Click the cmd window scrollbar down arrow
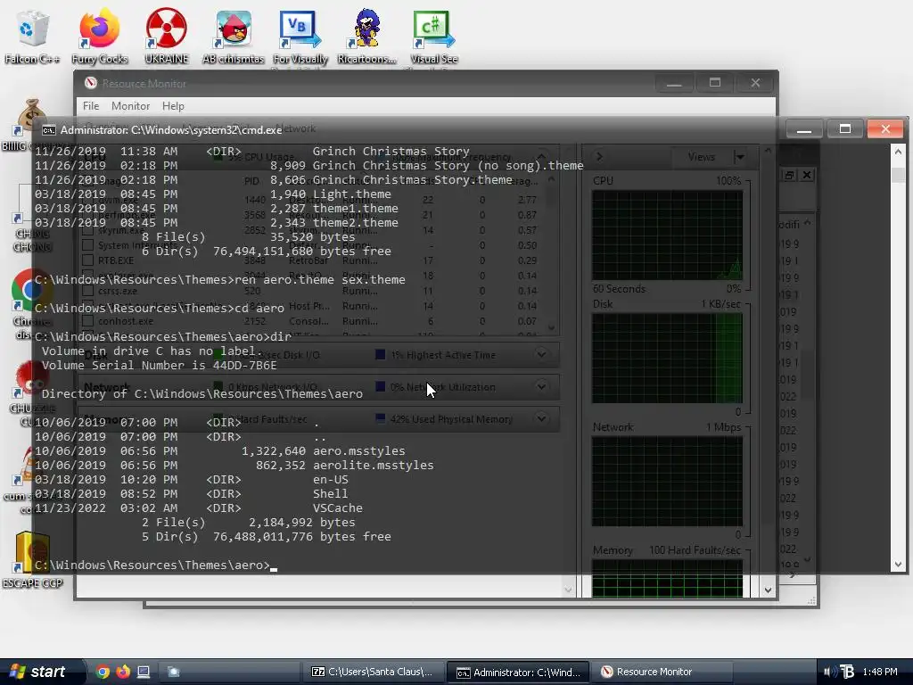The height and width of the screenshot is (685, 913). point(898,564)
